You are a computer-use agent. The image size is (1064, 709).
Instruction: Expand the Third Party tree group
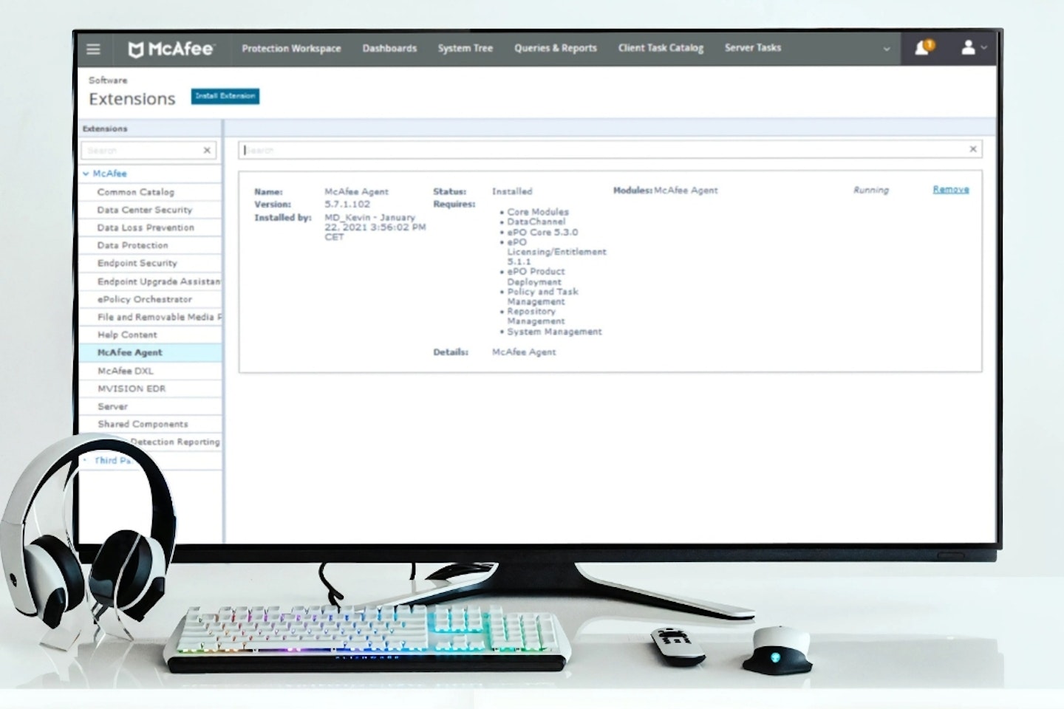pyautogui.click(x=86, y=460)
